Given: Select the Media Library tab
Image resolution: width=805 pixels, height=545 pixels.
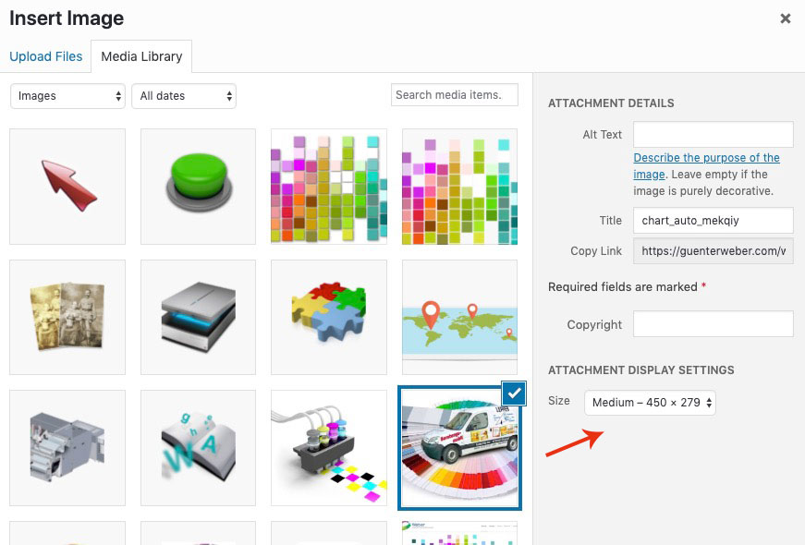Looking at the screenshot, I should coord(141,56).
